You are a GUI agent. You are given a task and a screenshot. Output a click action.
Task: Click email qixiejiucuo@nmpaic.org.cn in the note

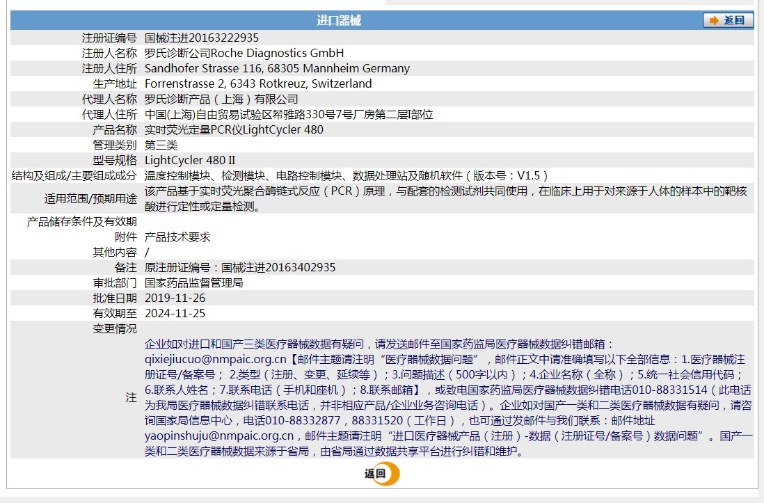[x=216, y=360]
